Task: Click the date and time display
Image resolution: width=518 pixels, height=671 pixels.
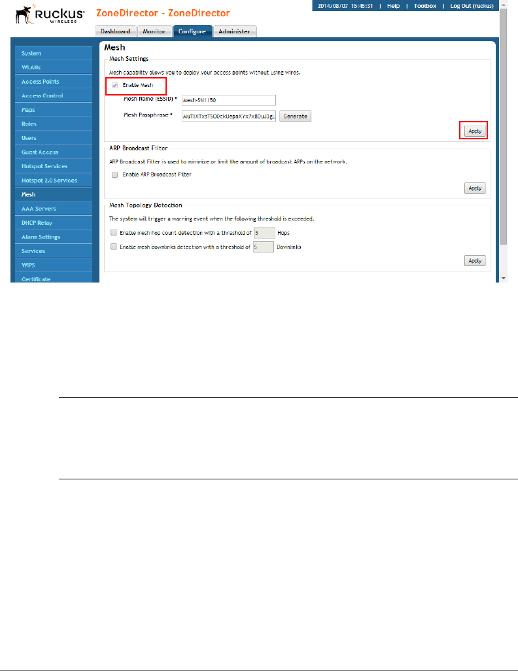Action: click(345, 6)
